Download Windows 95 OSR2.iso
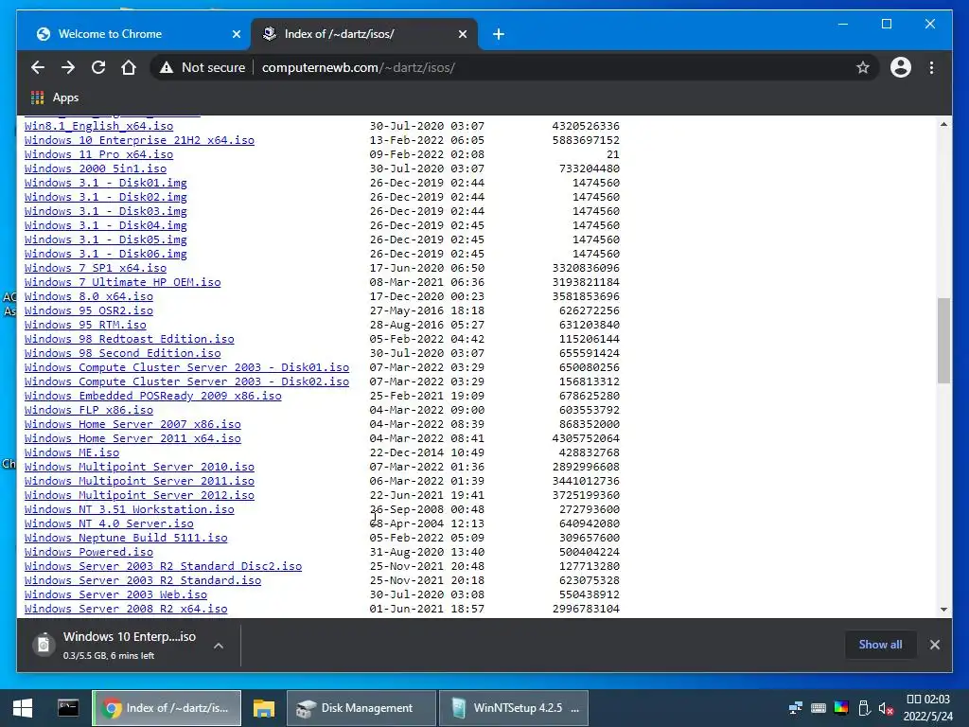The height and width of the screenshot is (727, 969). [x=88, y=310]
